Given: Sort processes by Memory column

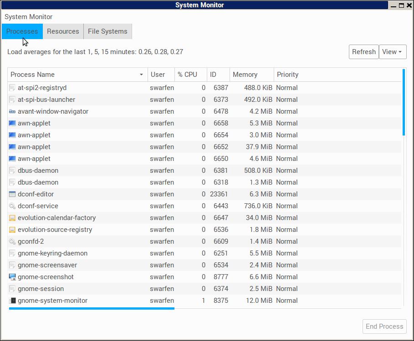Looking at the screenshot, I should [x=245, y=75].
